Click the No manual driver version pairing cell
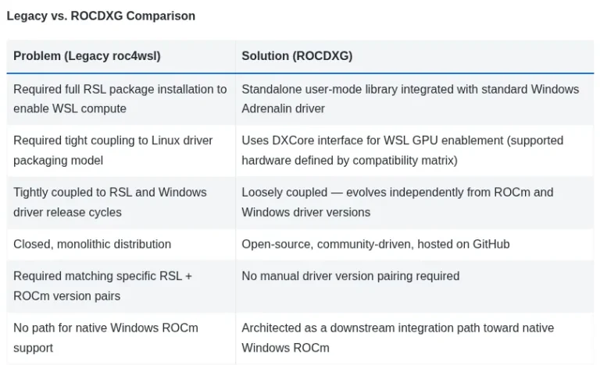The width and height of the screenshot is (600, 372). (x=350, y=276)
